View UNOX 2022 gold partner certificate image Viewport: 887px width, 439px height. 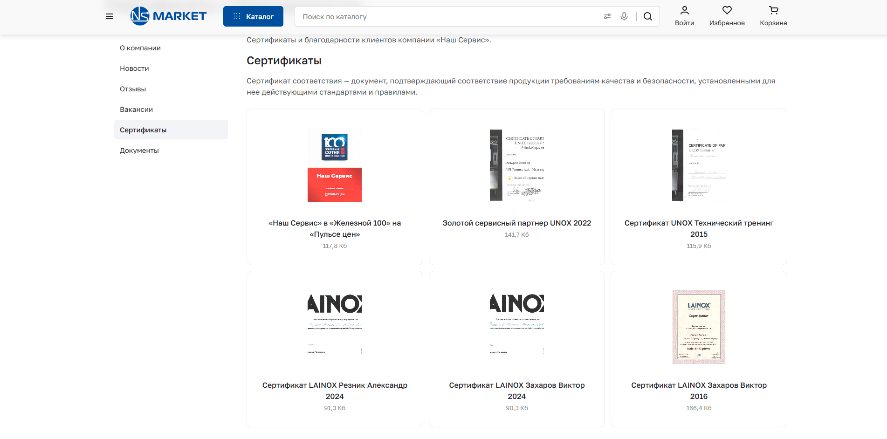(517, 165)
